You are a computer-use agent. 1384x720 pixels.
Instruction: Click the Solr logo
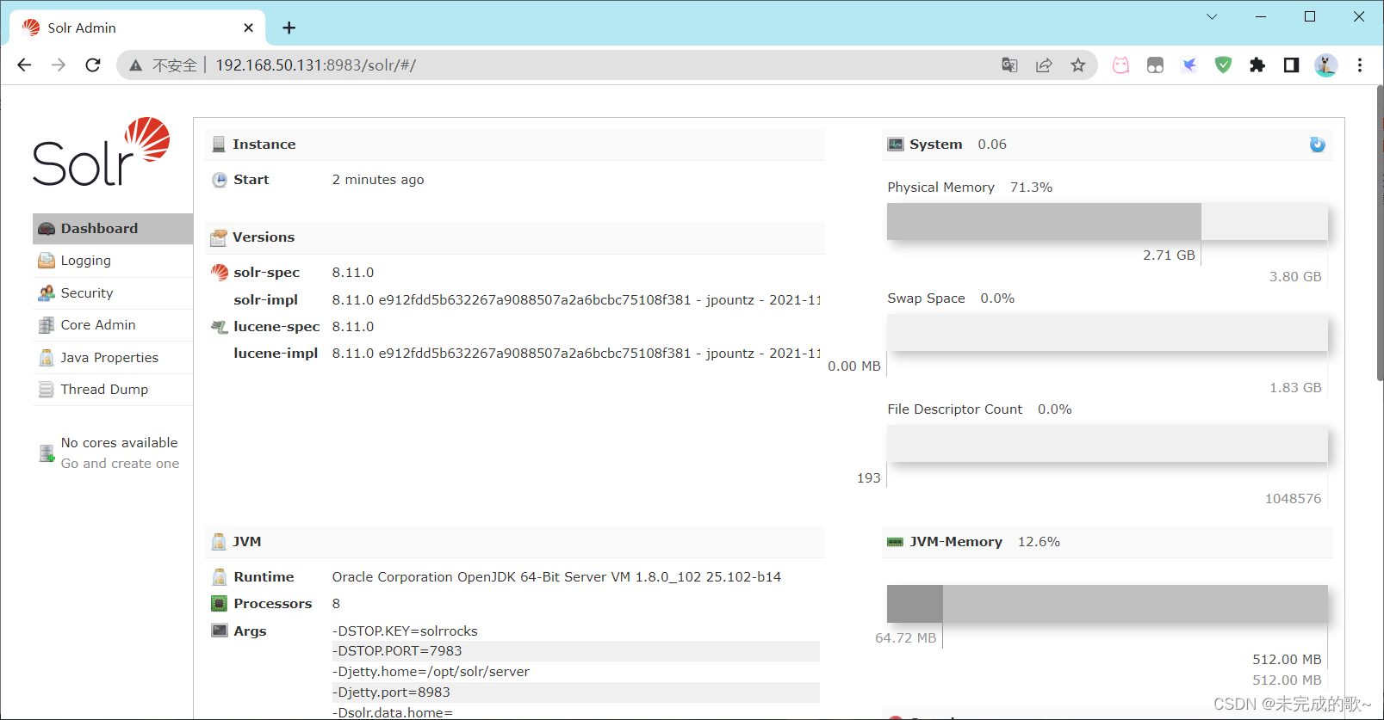click(102, 152)
